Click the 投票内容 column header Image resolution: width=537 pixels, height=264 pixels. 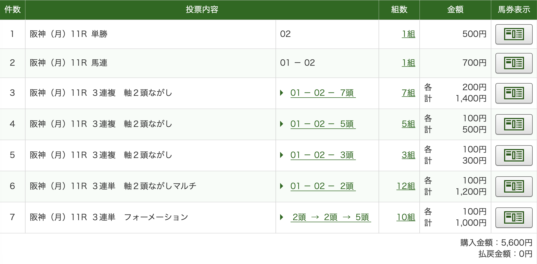202,10
